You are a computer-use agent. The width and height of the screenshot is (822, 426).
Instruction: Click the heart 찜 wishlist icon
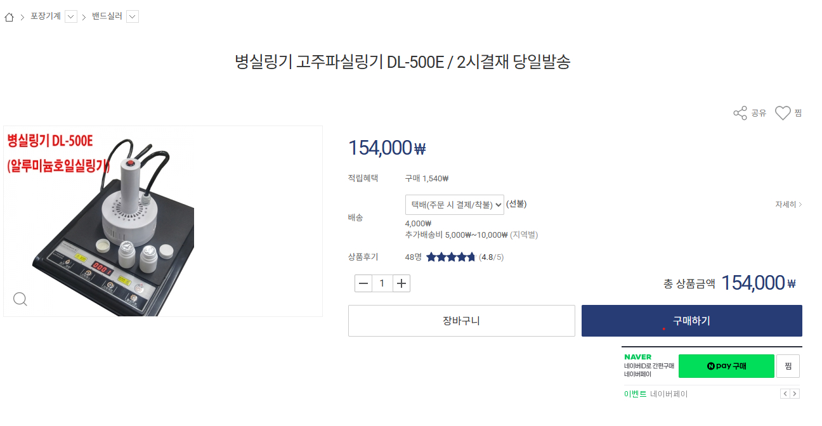click(x=781, y=112)
